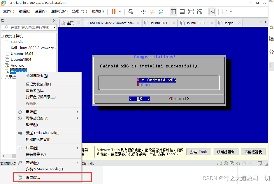Choose 发送 Ctrl+Alt+Del(E) in context menu
This screenshot has height=184, width=274.
pyautogui.click(x=49, y=133)
